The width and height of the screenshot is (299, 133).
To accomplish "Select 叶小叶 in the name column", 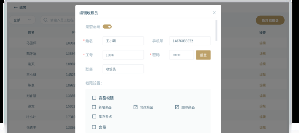I will (31, 117).
